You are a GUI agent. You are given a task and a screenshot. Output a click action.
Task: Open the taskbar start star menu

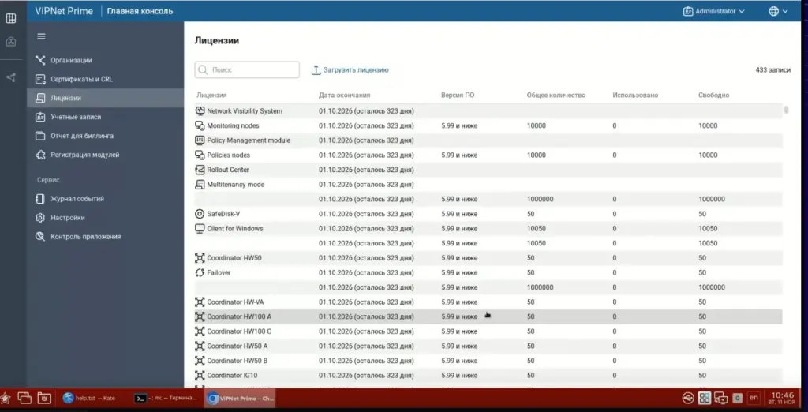[6, 398]
